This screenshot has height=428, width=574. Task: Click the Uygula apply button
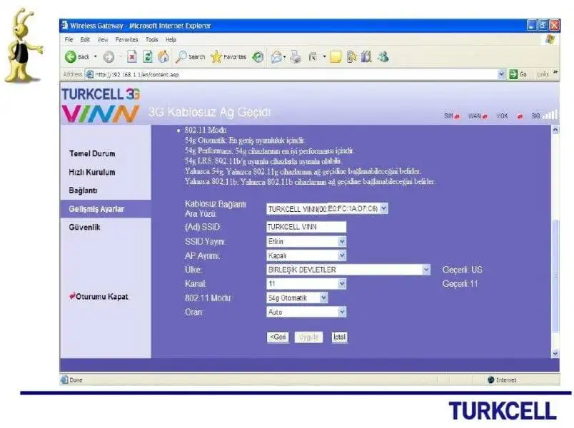[308, 337]
